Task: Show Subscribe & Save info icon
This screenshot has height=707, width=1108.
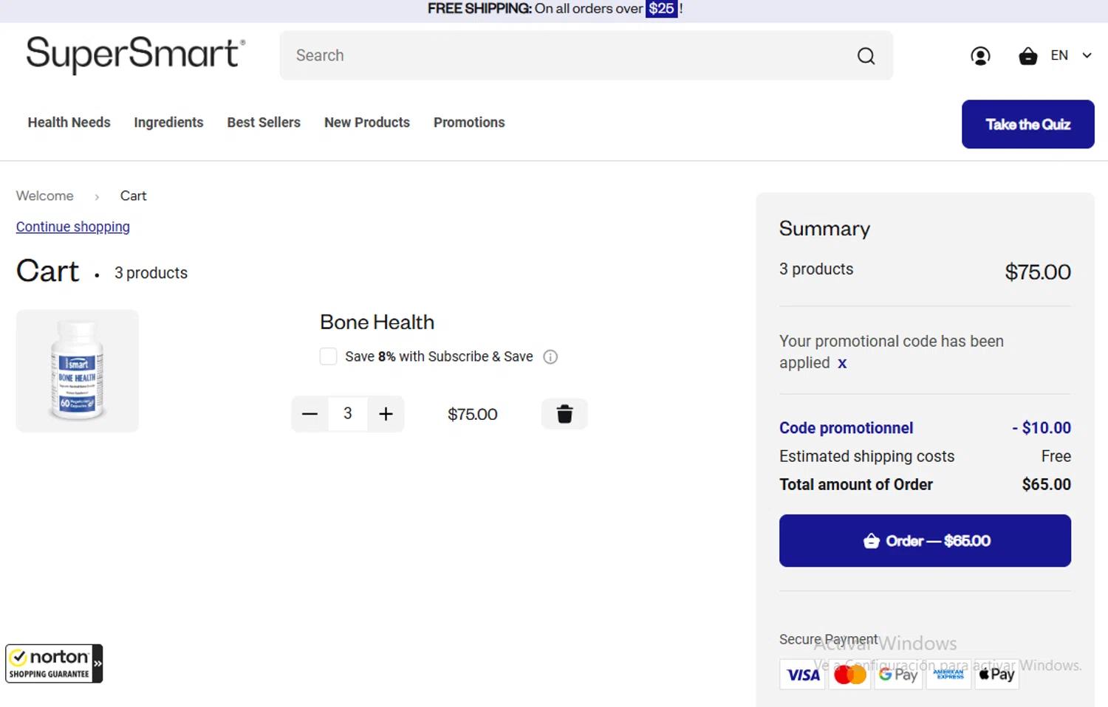Action: tap(550, 357)
